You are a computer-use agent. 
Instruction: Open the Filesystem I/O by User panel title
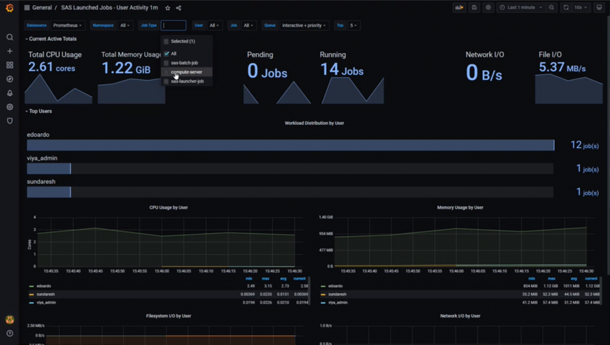[169, 316]
